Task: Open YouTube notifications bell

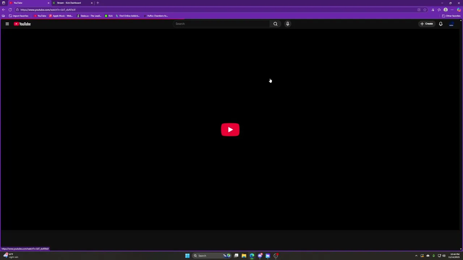Action: point(441,24)
